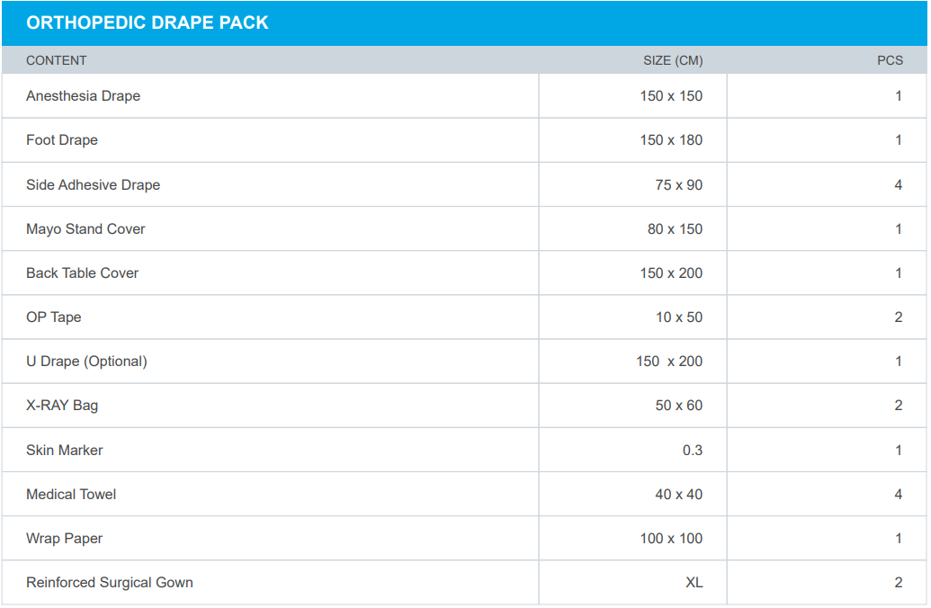Screen dimensions: 931x608
Task: Click the U Drape (Optional) entry
Action: (x=86, y=362)
